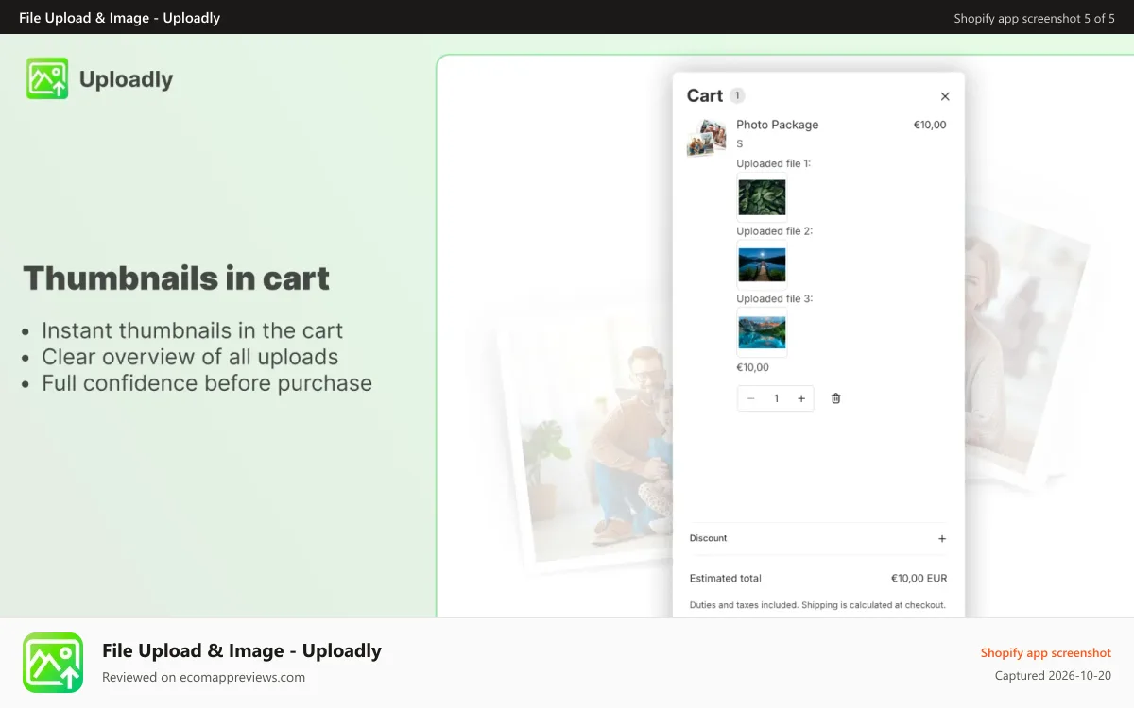The width and height of the screenshot is (1134, 708).
Task: Click Captured 2026-10-20 date text
Action: coord(1053,676)
